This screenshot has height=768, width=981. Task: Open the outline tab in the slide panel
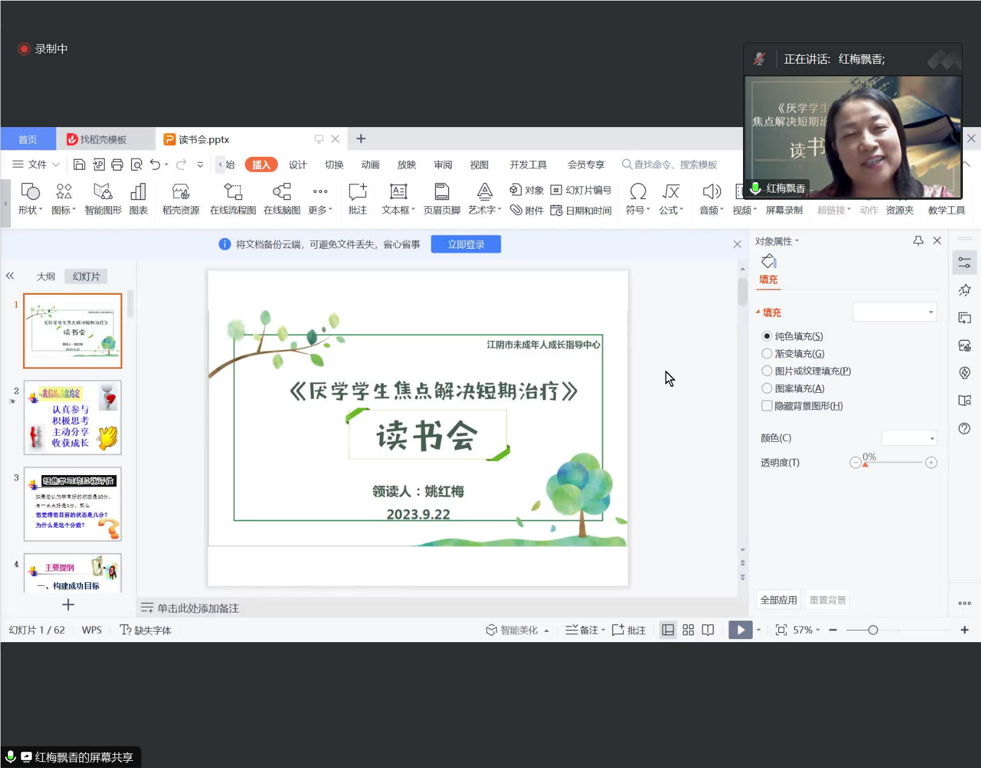(45, 277)
